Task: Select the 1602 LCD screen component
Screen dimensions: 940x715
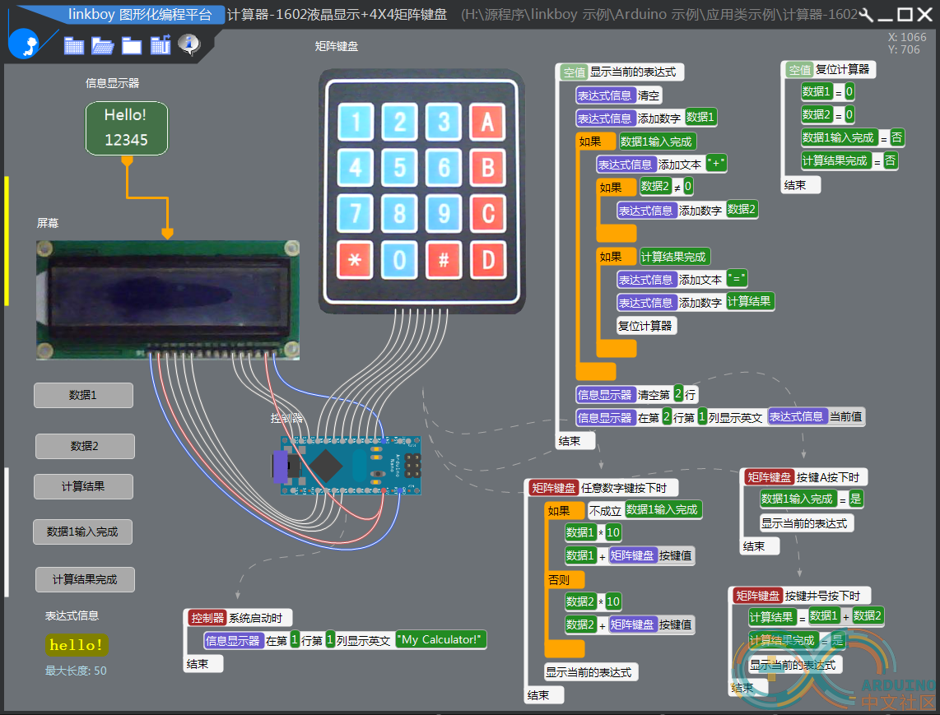Action: 168,300
